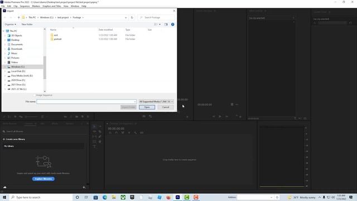
Task: Select the Rectangle tool
Action: point(94,141)
